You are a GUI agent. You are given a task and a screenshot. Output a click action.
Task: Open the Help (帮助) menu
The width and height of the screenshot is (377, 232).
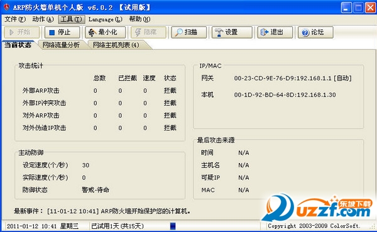coord(139,19)
